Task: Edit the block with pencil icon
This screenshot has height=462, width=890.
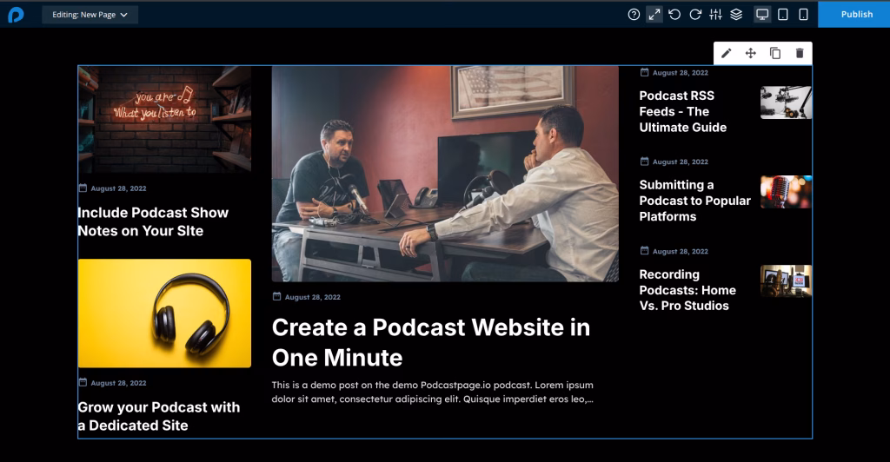Action: (726, 53)
